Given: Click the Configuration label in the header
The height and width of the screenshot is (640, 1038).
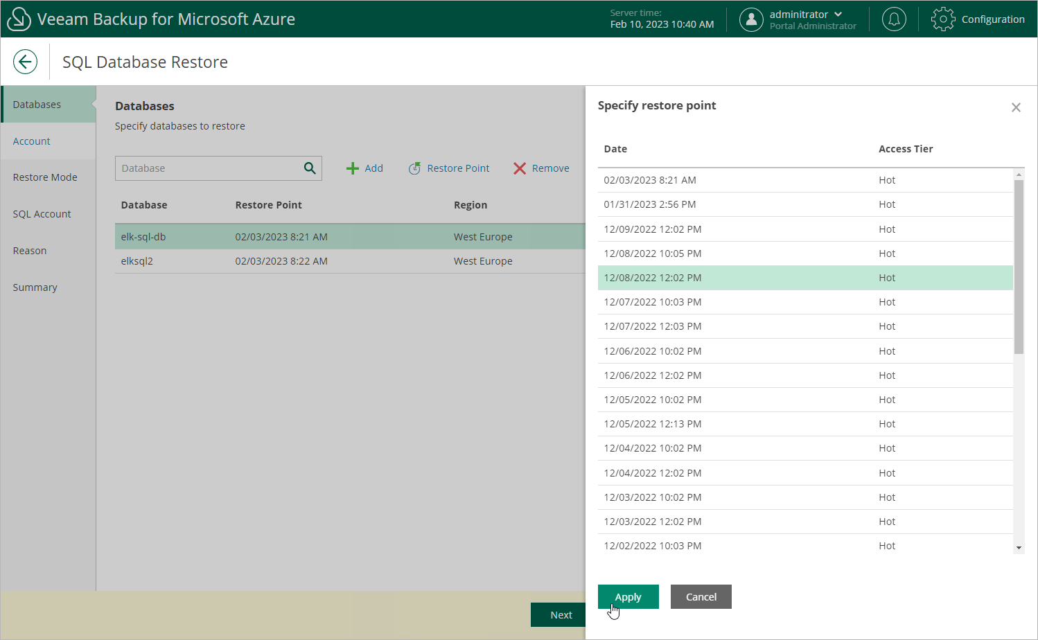Looking at the screenshot, I should pos(993,19).
